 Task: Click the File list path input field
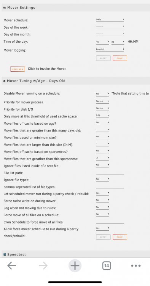[x=110, y=173]
